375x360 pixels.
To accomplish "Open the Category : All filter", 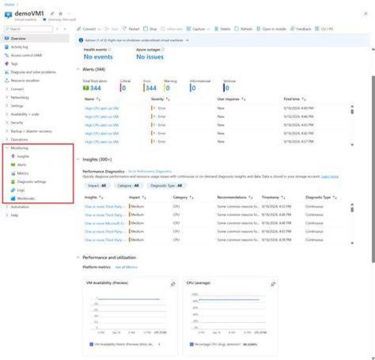I will [x=128, y=185].
